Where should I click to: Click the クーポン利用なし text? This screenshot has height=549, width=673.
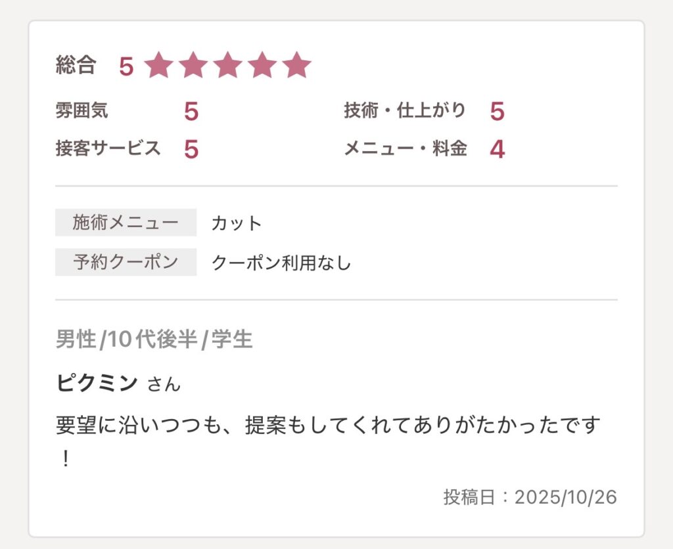tap(281, 263)
